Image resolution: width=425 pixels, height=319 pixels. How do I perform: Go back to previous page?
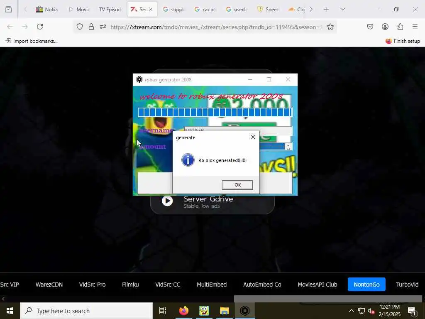10,27
